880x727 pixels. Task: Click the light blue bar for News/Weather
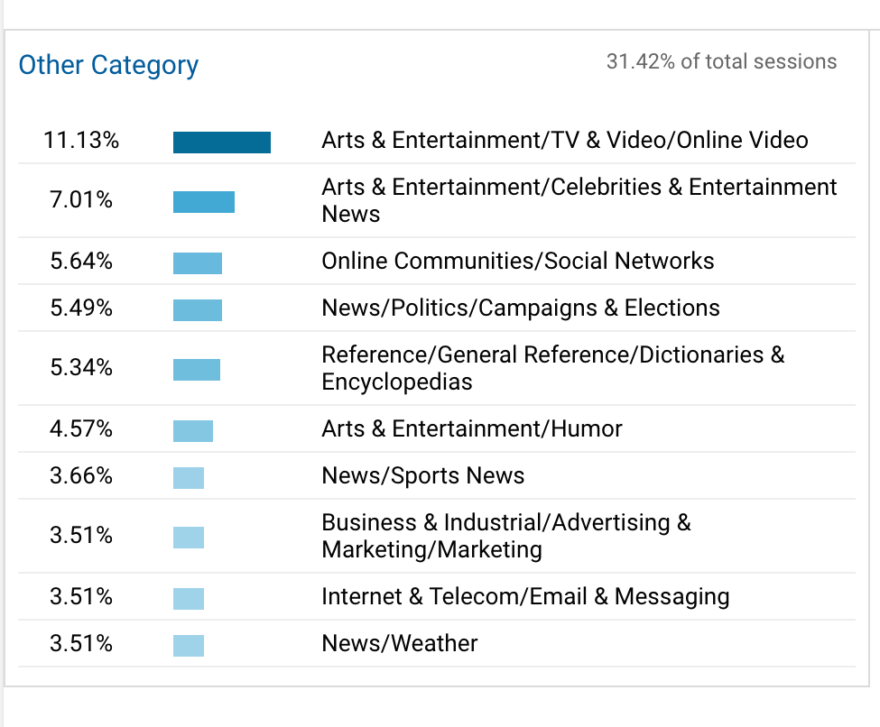click(188, 646)
